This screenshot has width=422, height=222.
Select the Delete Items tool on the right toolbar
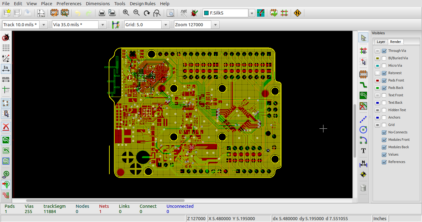pos(363,187)
